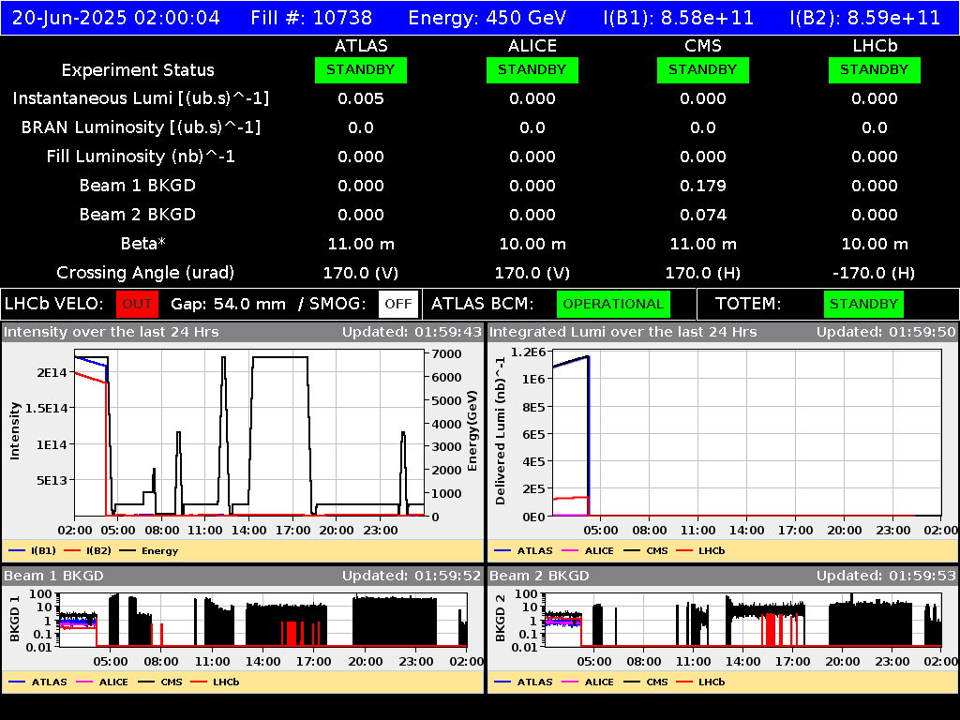The width and height of the screenshot is (960, 720).
Task: Click the BRAN Luminosity row label
Action: pos(141,127)
